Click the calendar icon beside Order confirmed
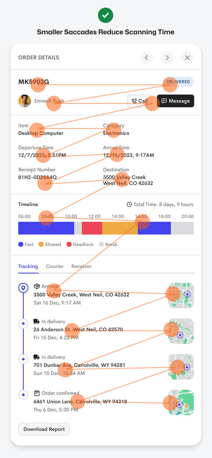The height and width of the screenshot is (458, 212). (36, 393)
